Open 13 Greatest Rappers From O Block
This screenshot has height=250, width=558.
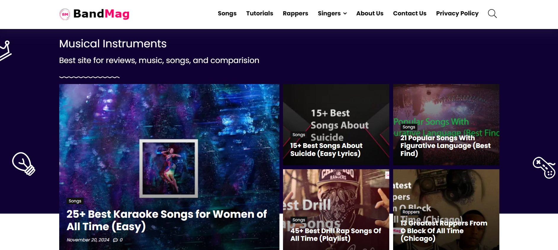click(x=443, y=231)
